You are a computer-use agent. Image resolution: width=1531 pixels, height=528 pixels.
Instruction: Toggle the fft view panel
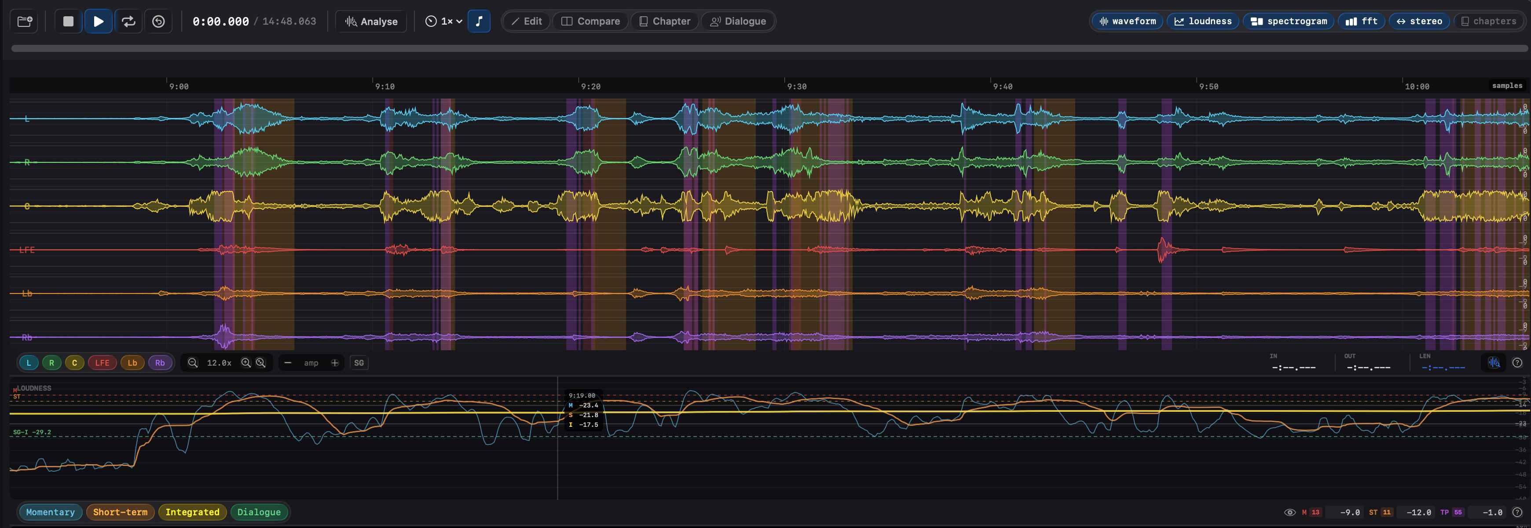1362,22
